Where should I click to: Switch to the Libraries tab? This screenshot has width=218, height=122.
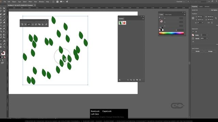207,6
